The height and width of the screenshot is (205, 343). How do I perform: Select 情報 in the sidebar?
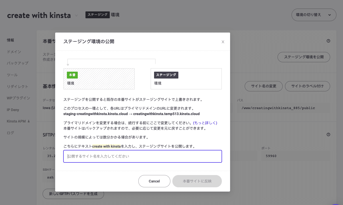coord(11,40)
